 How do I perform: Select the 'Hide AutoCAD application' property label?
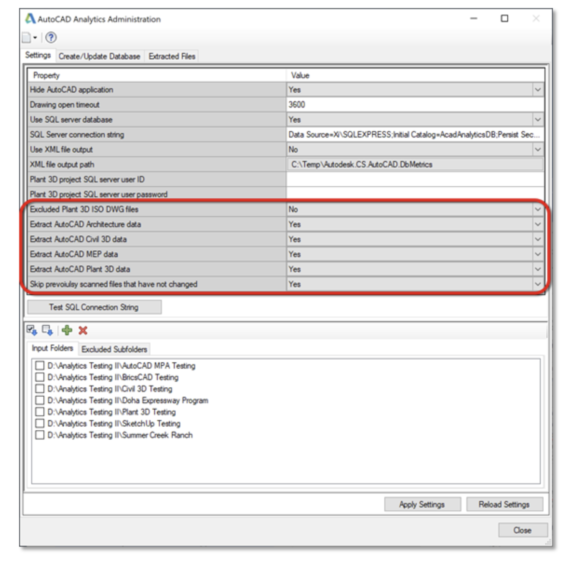[x=71, y=90]
